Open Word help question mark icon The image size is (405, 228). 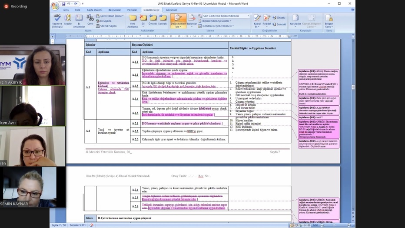click(x=352, y=10)
